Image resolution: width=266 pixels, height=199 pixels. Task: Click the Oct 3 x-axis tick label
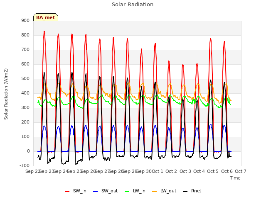185,171
